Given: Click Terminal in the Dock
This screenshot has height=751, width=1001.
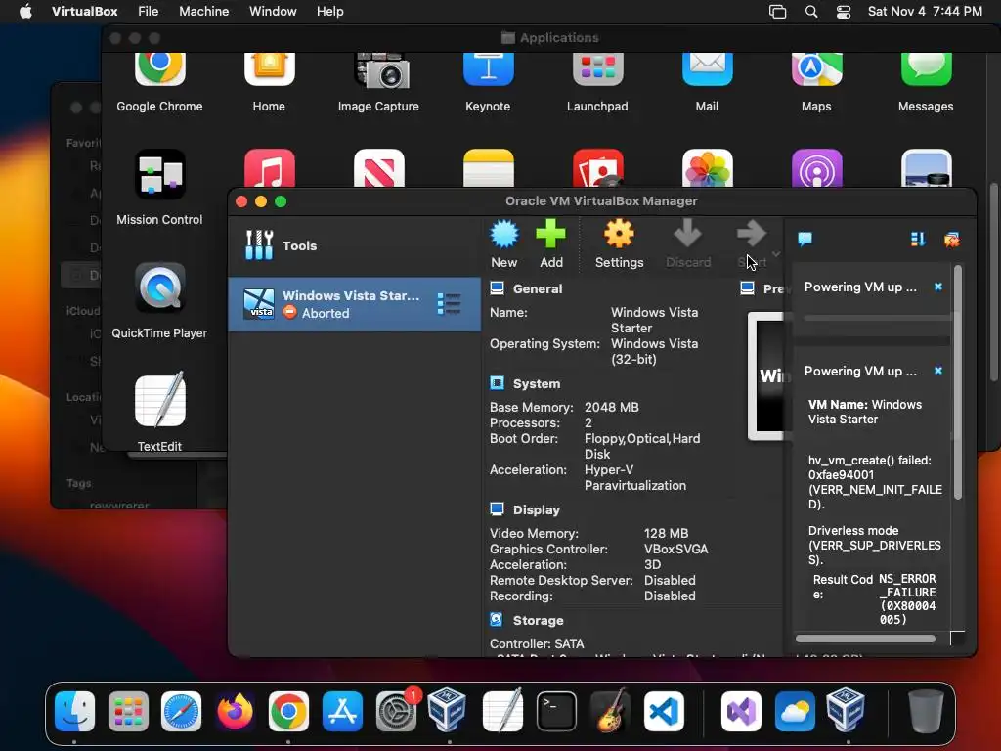Looking at the screenshot, I should click(556, 711).
